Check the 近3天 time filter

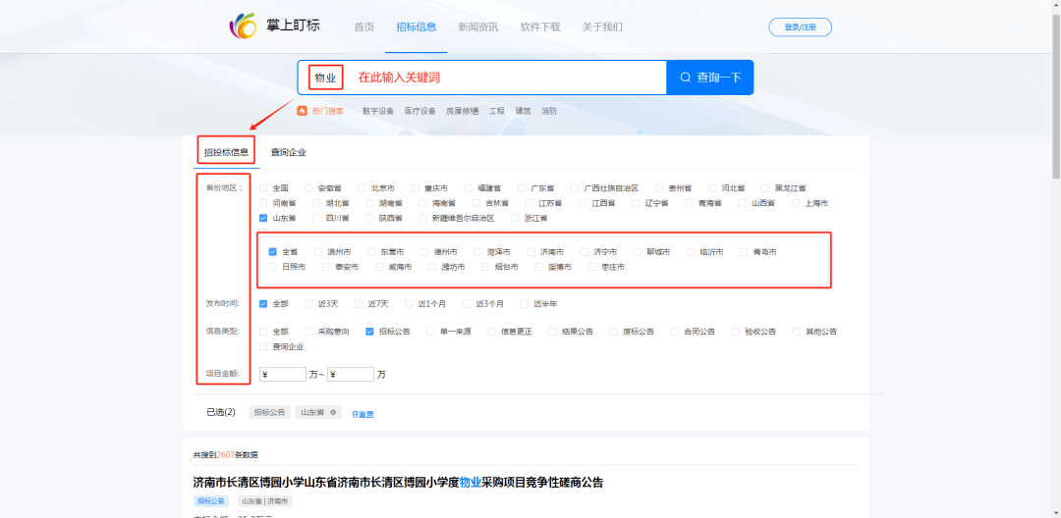coord(308,304)
